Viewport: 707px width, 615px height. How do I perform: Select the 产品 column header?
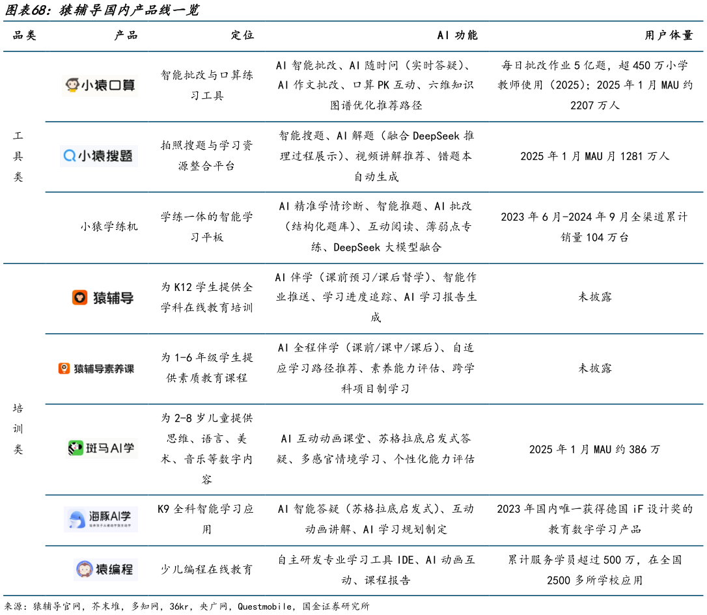[x=126, y=35]
